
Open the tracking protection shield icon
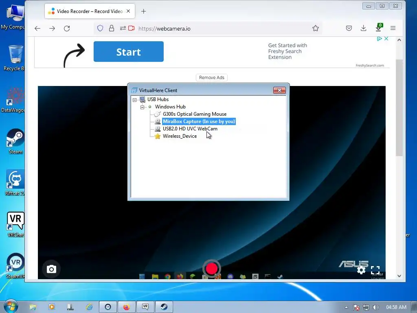100,28
